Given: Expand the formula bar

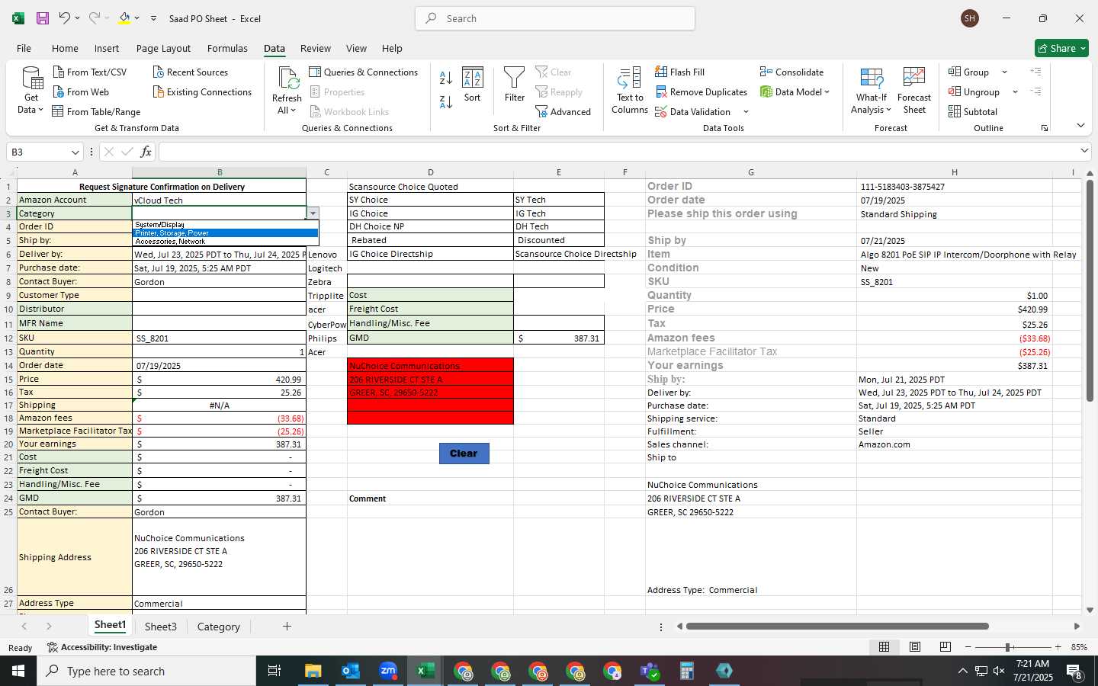Looking at the screenshot, I should tap(1084, 151).
